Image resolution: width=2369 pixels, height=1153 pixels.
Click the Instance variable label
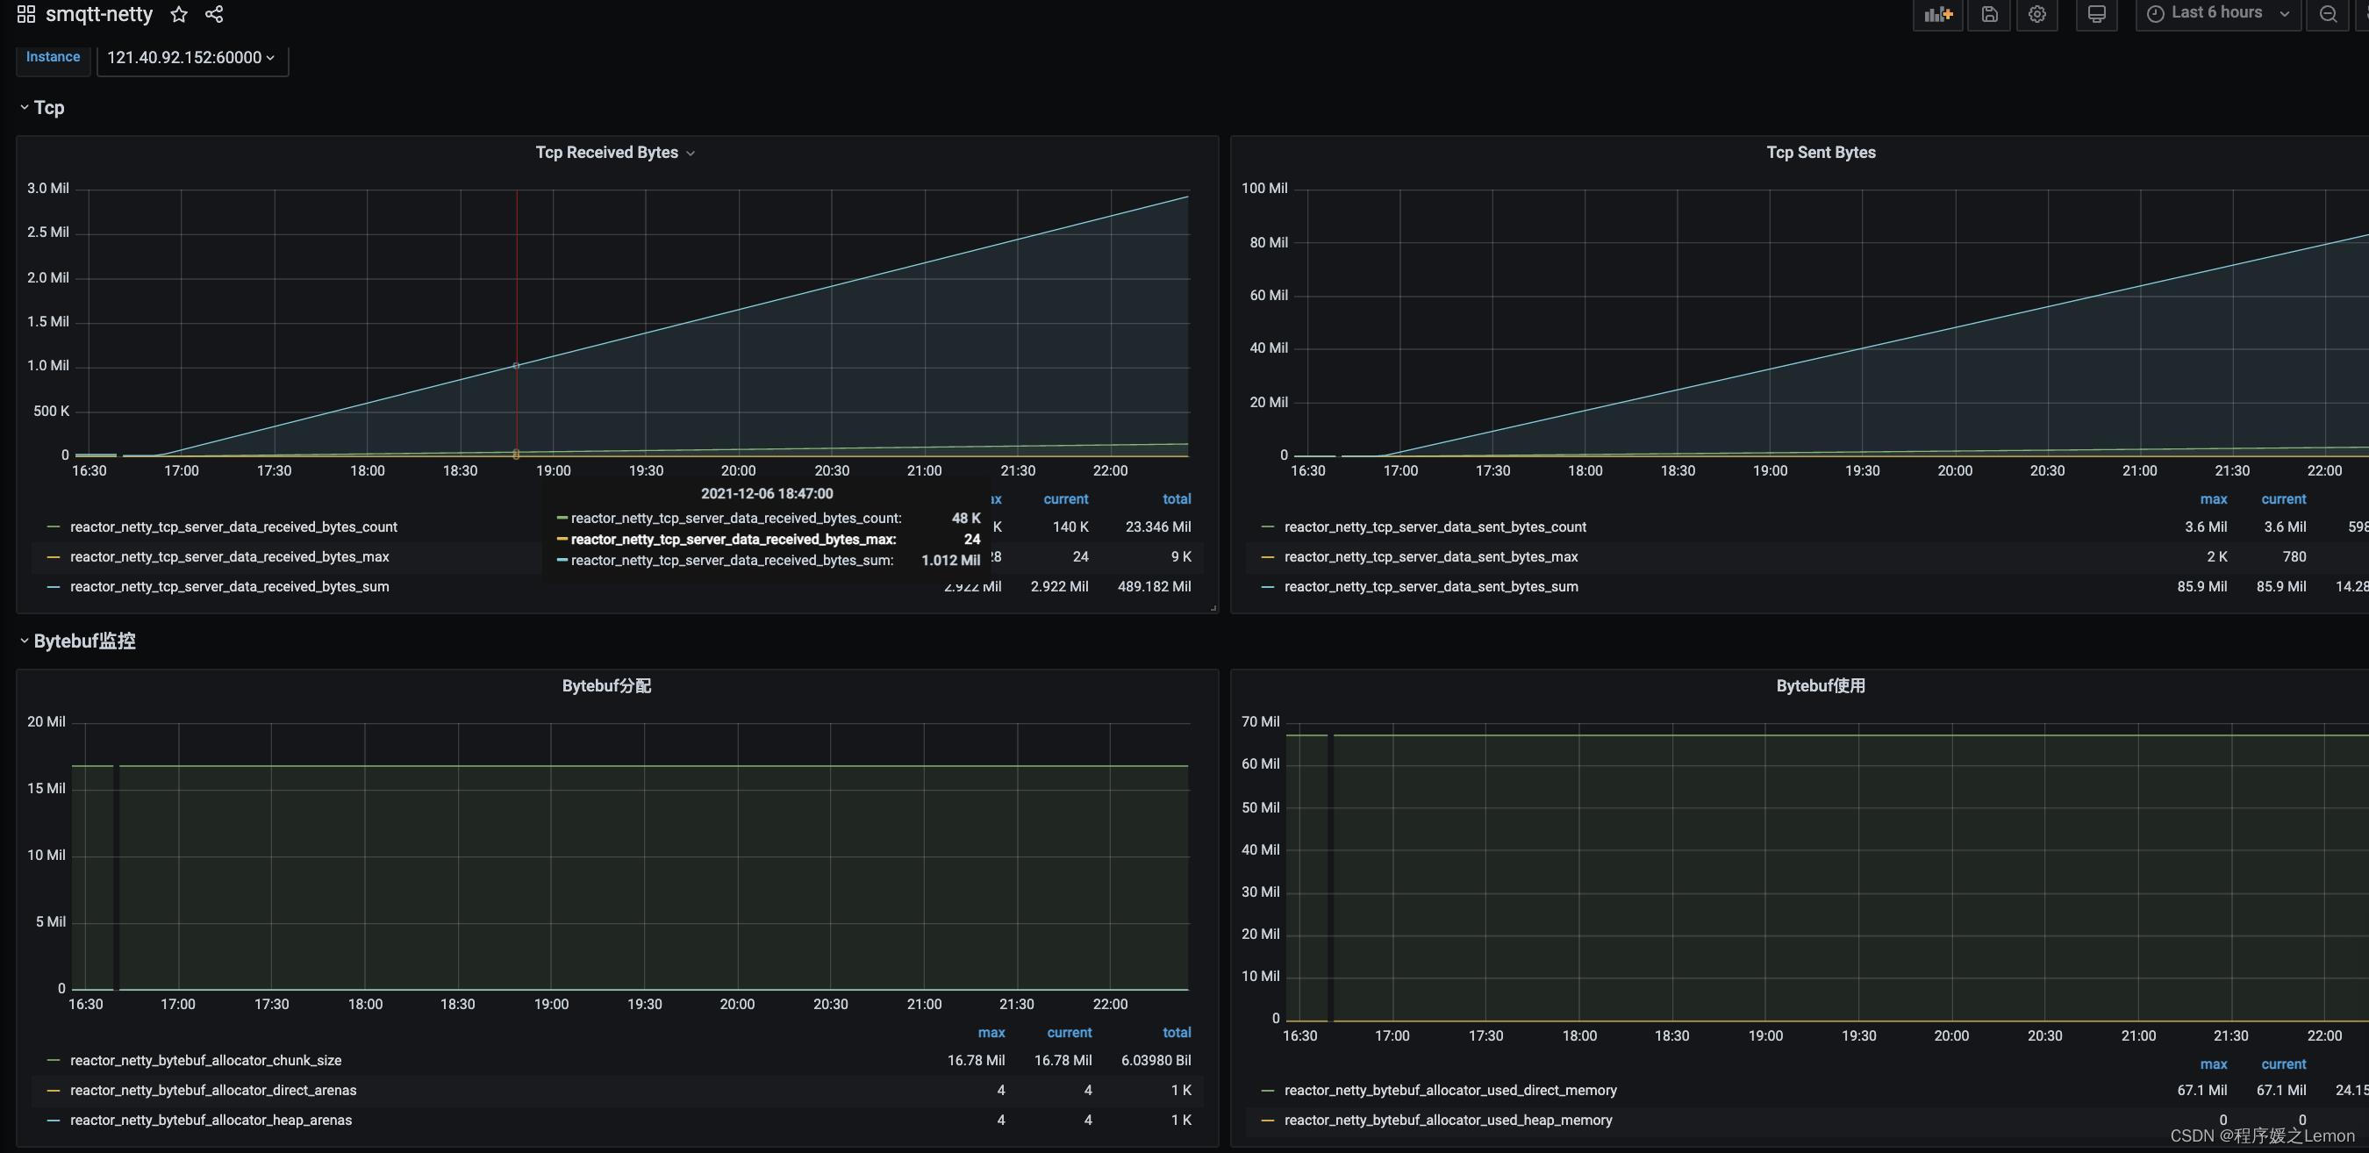54,57
